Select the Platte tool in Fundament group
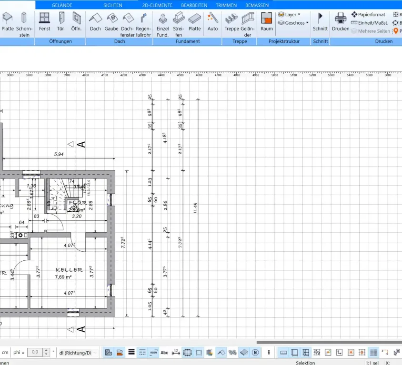402x365 pixels. click(x=195, y=22)
